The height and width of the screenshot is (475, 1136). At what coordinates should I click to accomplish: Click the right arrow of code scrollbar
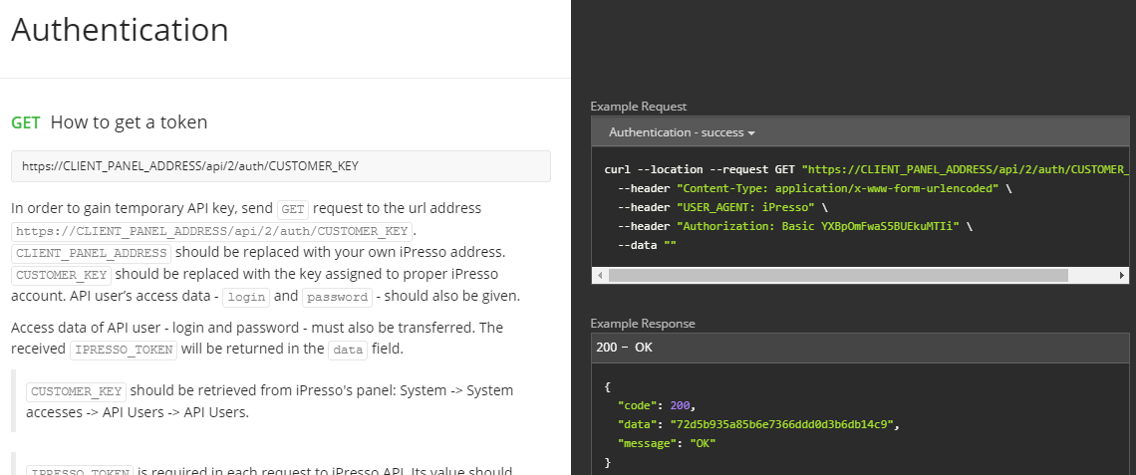tap(1121, 275)
